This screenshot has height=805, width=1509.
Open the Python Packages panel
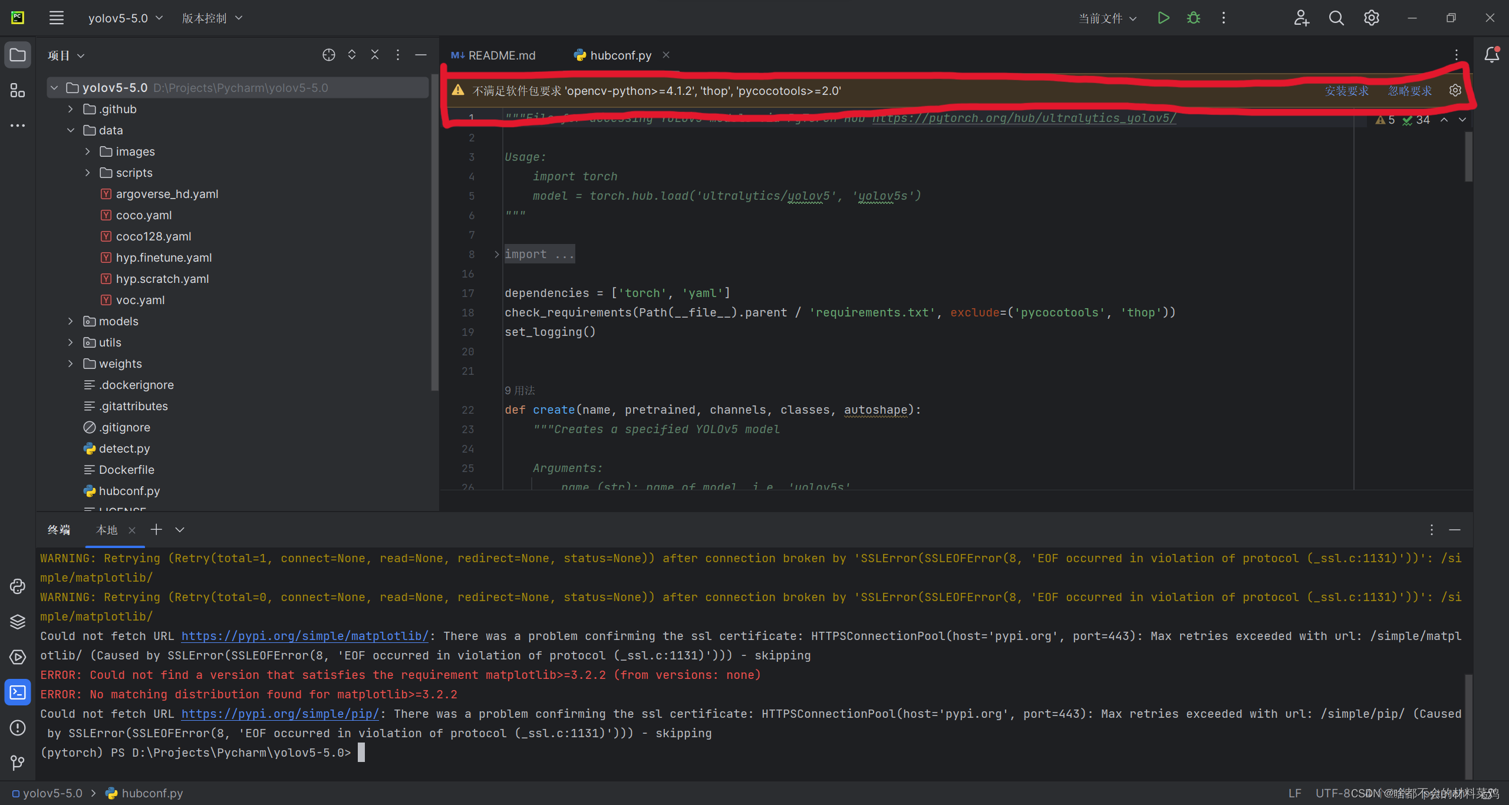point(18,622)
